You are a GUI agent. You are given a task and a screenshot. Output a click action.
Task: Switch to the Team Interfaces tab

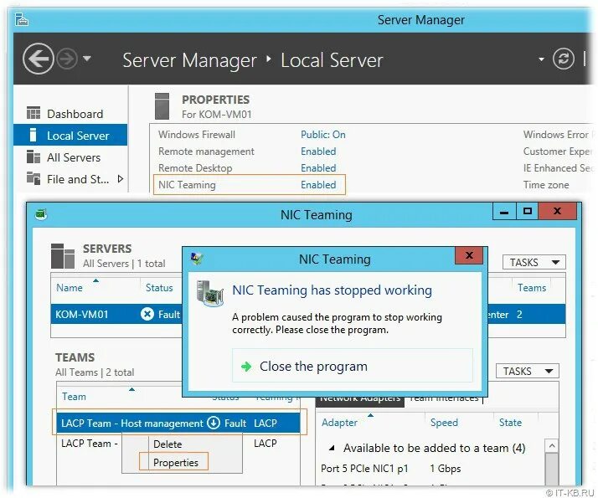444,400
